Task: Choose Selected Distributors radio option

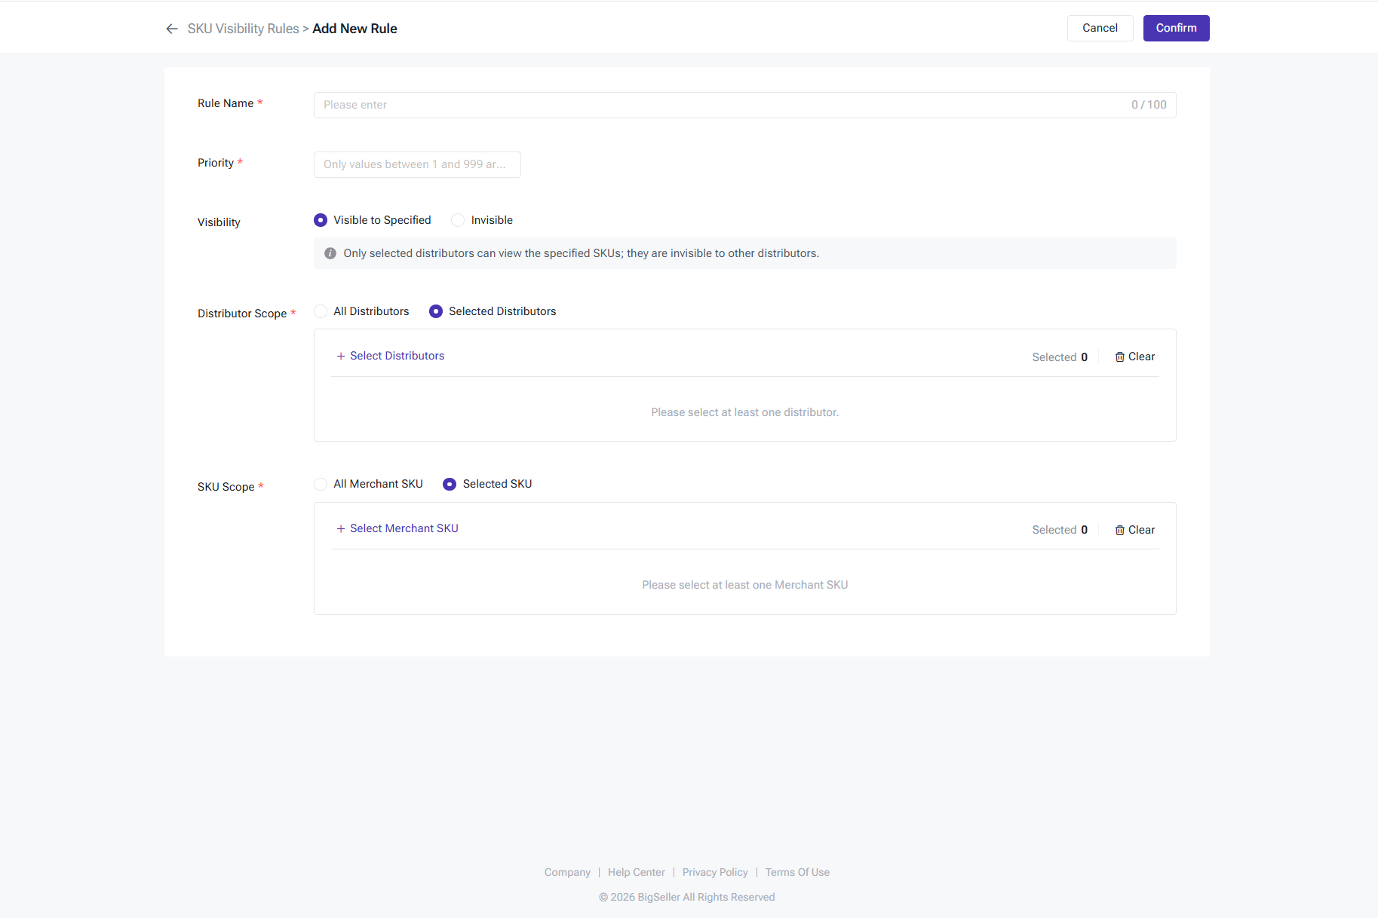Action: coord(436,311)
